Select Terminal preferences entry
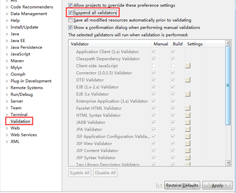 19,114
